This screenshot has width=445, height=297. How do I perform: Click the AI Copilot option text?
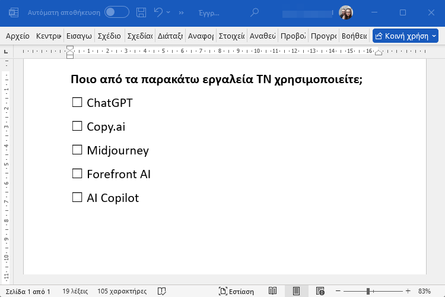pos(113,198)
